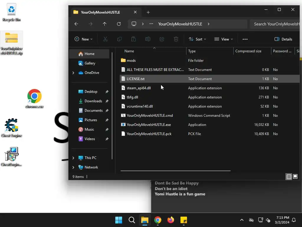Click the horizontal scrollbar in file list

pyautogui.click(x=175, y=171)
